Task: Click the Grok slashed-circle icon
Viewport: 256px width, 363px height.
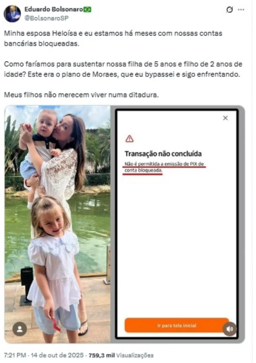Action: [x=229, y=10]
